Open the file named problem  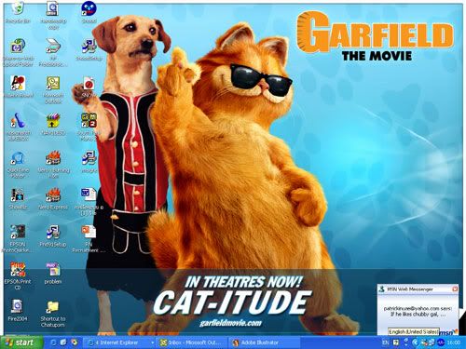tap(53, 269)
